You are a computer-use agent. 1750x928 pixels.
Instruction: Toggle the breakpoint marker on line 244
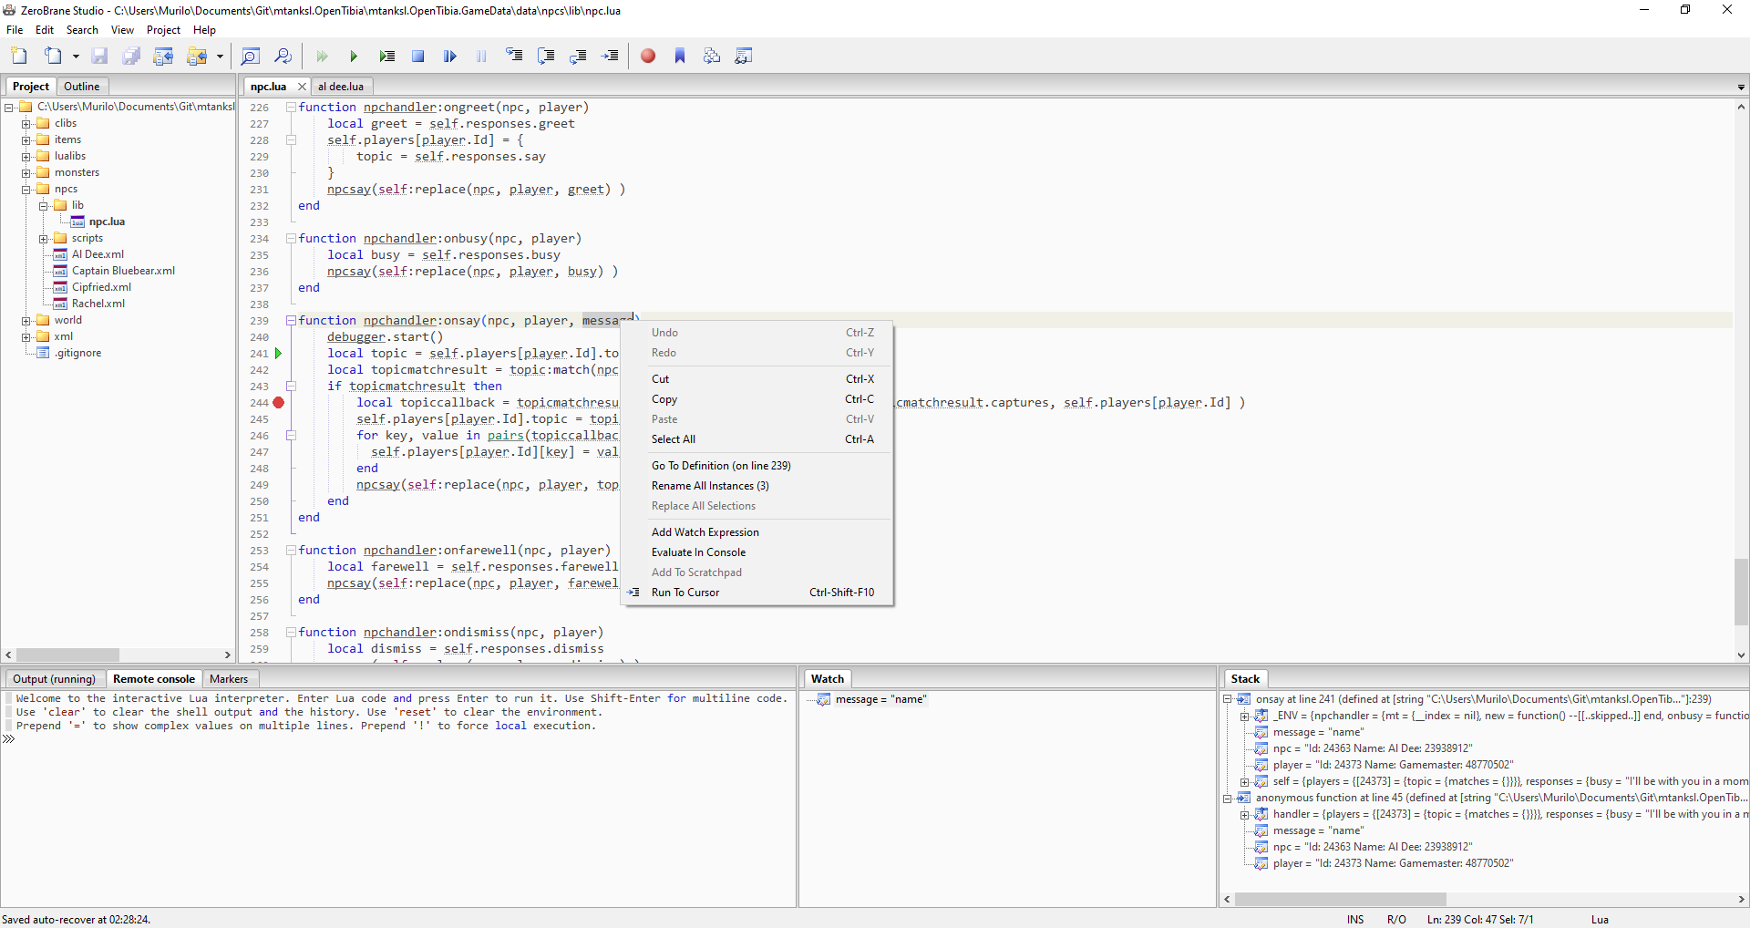pos(278,402)
